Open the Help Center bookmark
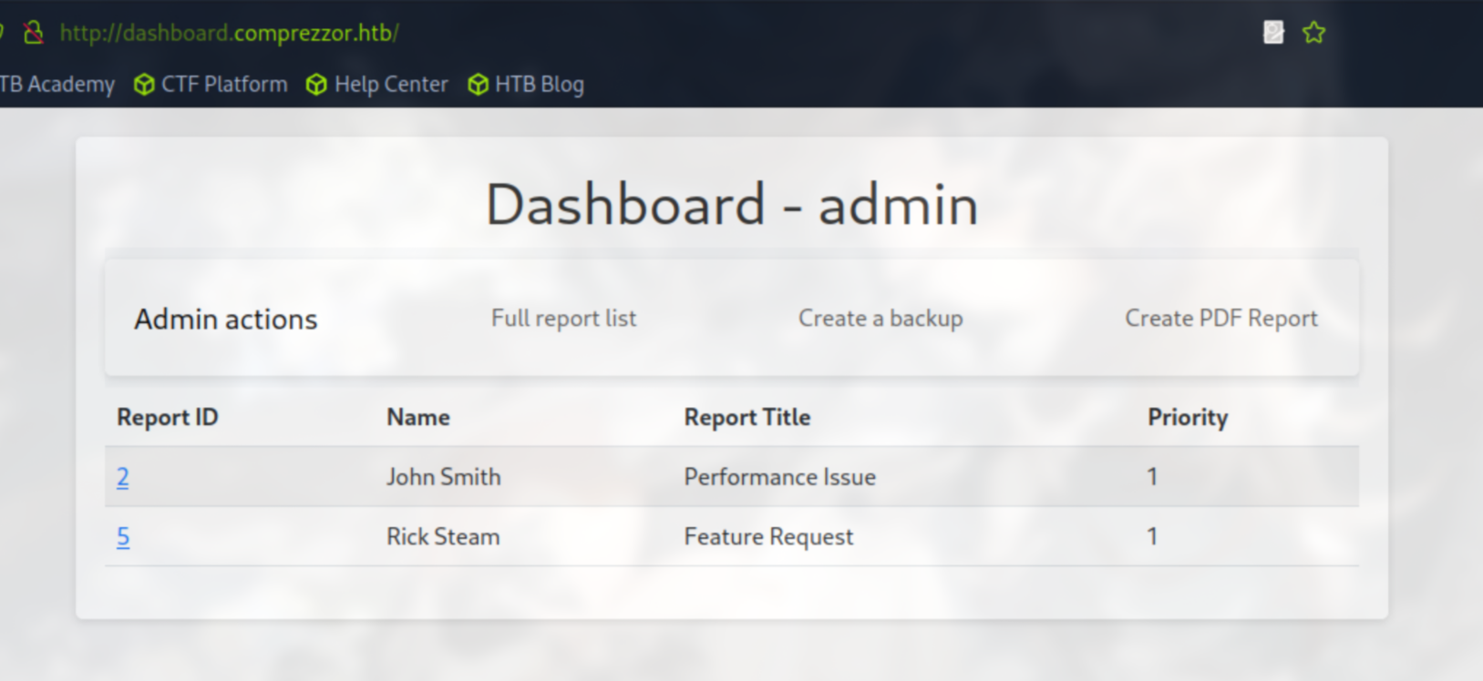The height and width of the screenshot is (681, 1483). point(377,85)
